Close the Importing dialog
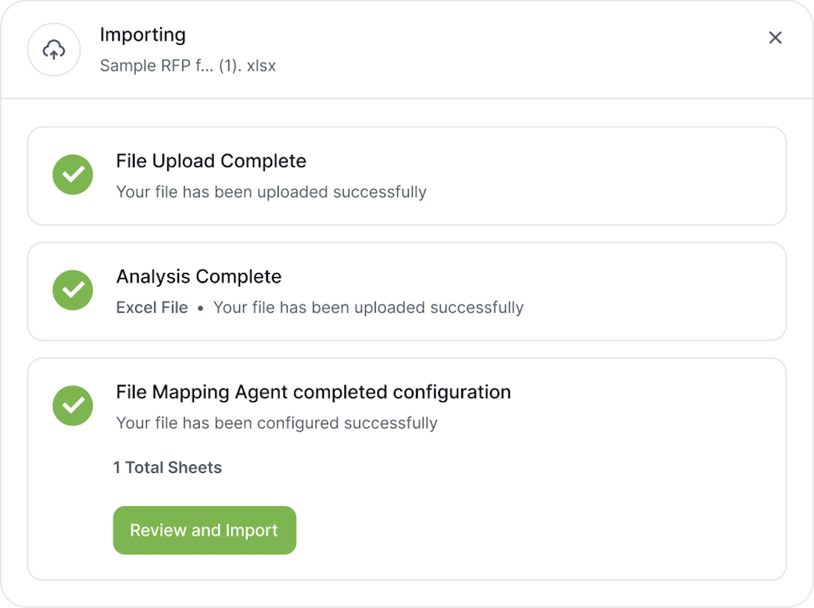Screen dimensions: 814x608 [x=775, y=38]
